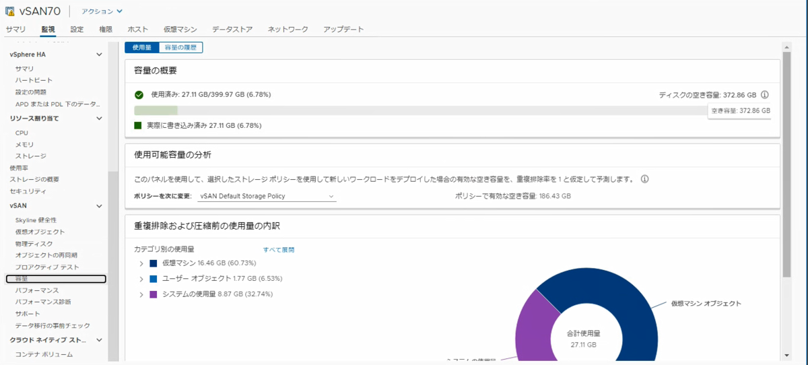
Task: Switch to the データストア tab
Action: (232, 30)
